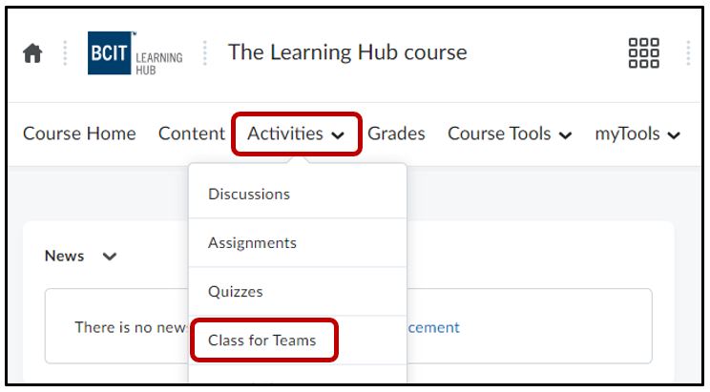710x392 pixels.
Task: Choose Assignments in the dropdown list
Action: pos(252,242)
